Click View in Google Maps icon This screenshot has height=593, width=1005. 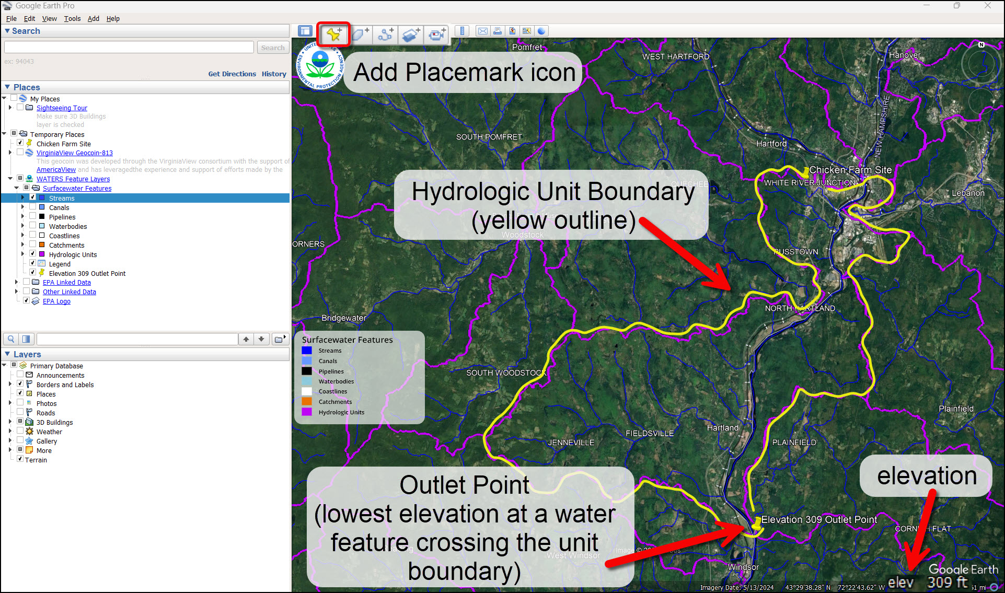click(527, 31)
